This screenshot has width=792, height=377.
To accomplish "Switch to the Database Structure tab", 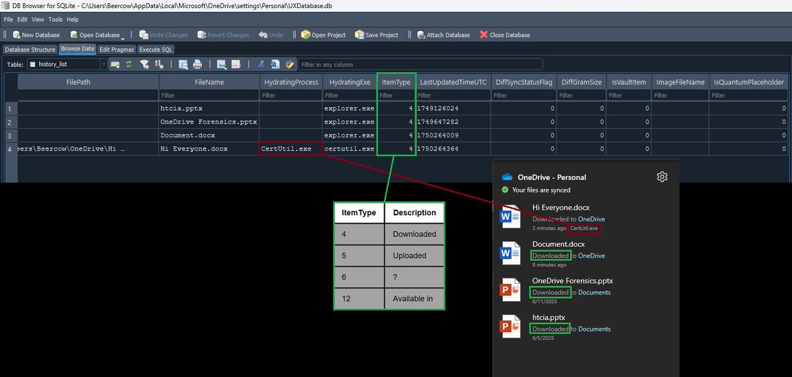I will pyautogui.click(x=30, y=50).
